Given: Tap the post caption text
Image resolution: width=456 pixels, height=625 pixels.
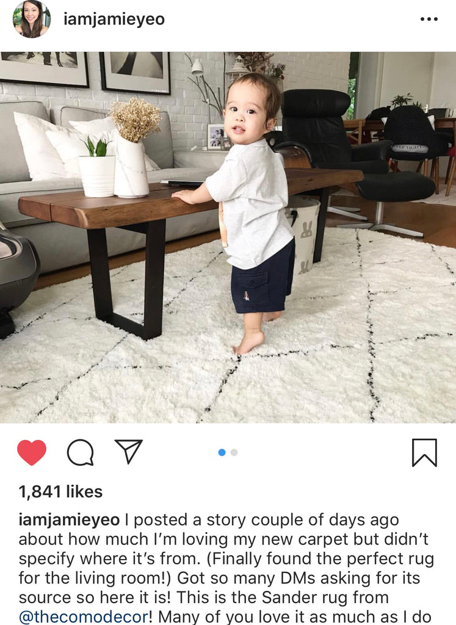Looking at the screenshot, I should 226,568.
